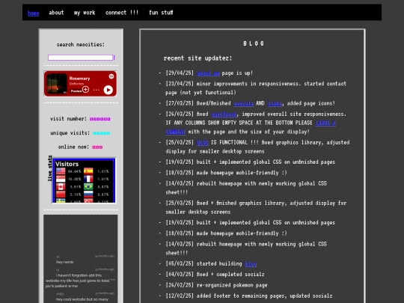Click the Russia flag icon
Image resolution: width=404 pixels, height=303 pixels.
88,195
